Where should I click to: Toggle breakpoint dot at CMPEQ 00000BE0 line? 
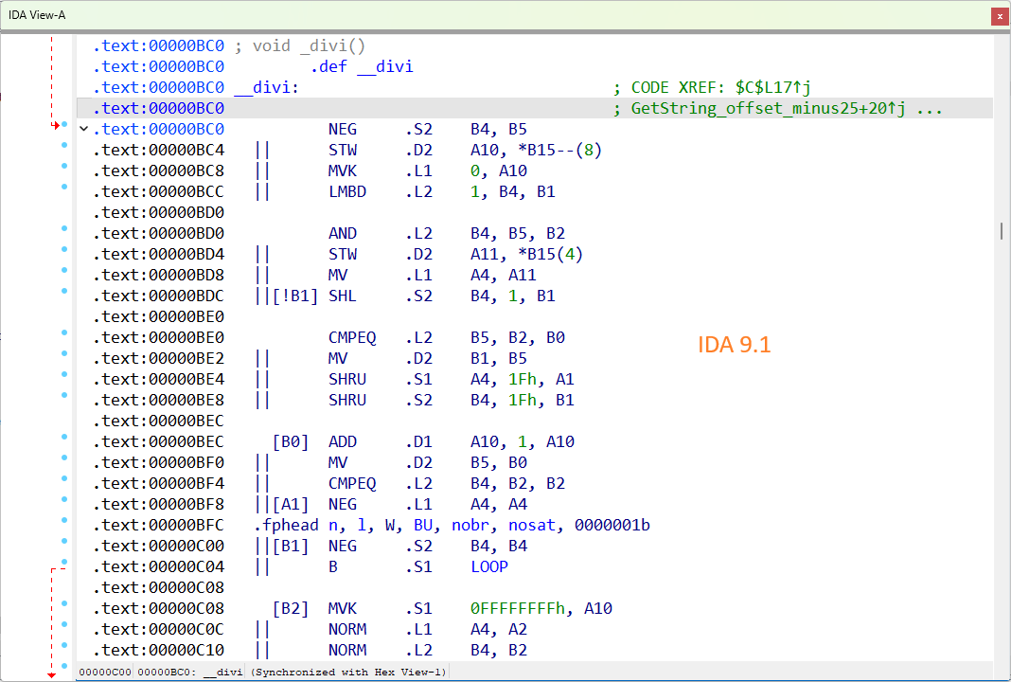(64, 332)
